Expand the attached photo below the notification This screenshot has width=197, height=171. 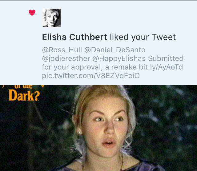98,128
